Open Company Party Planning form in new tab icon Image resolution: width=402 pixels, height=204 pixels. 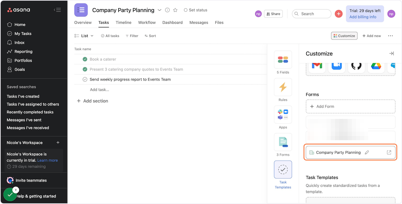(389, 153)
